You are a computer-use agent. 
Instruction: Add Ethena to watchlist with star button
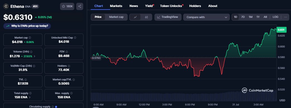67,6
